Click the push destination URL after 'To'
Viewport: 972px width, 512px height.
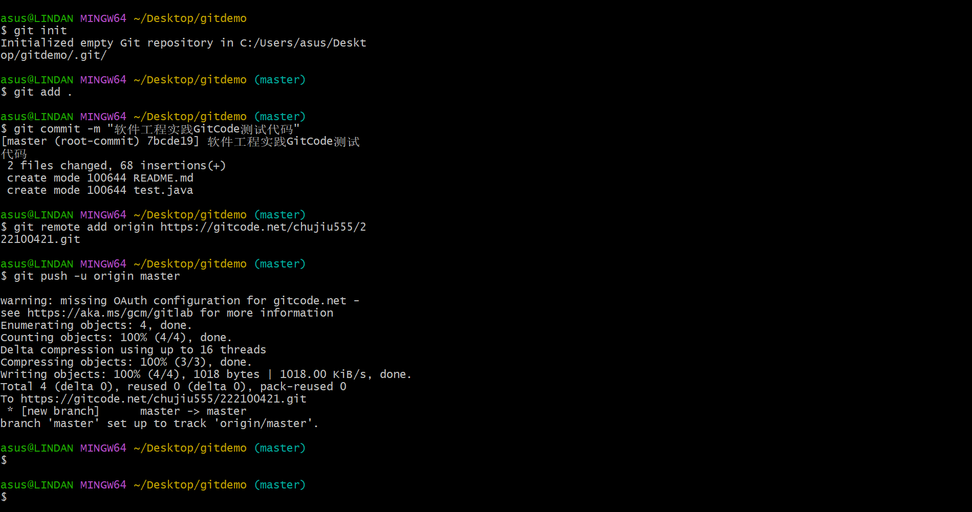[x=163, y=399]
